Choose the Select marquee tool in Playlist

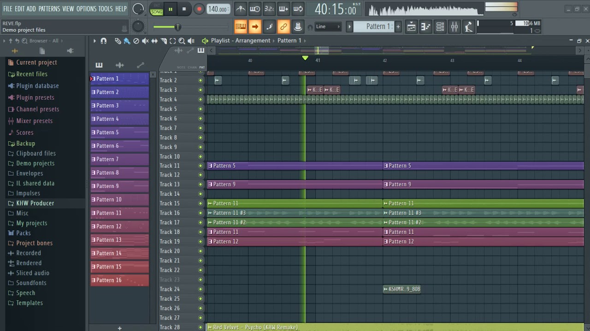pyautogui.click(x=172, y=41)
